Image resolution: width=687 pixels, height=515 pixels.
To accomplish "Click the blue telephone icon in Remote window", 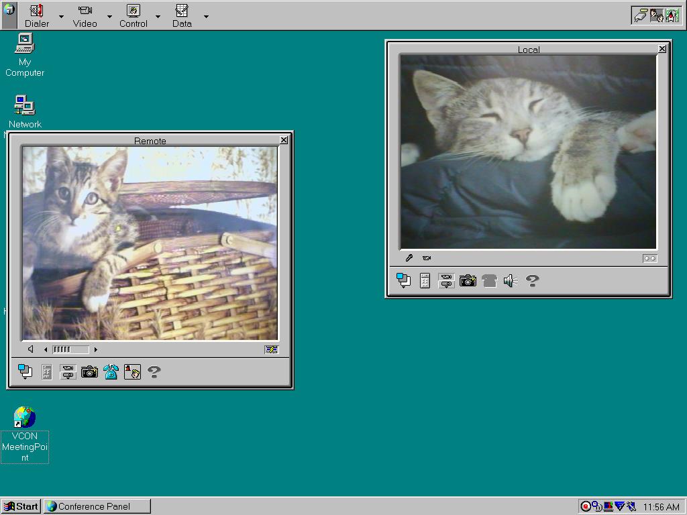I will [111, 371].
